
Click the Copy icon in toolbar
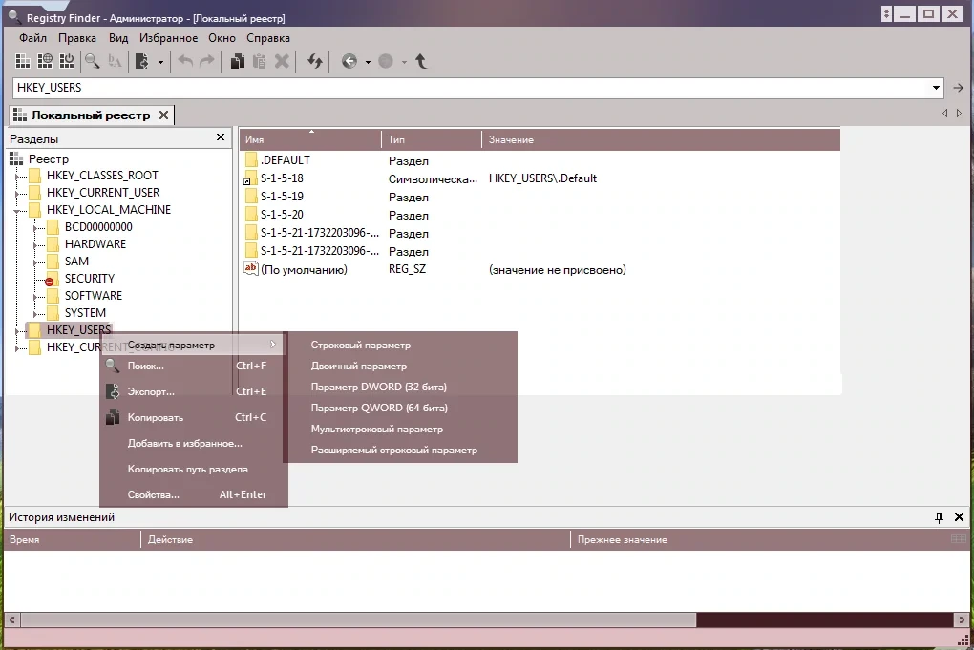tap(237, 61)
